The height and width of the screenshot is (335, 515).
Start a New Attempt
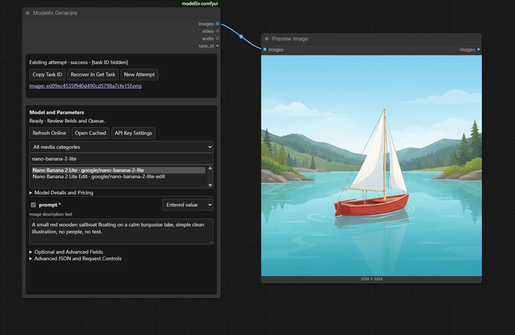click(139, 74)
